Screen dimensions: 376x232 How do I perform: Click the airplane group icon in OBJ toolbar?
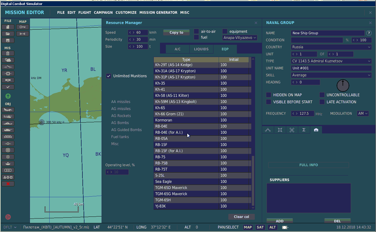click(x=8, y=110)
